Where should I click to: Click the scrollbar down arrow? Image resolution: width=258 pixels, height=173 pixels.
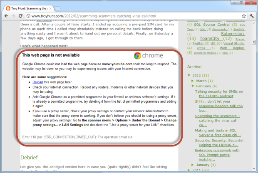[254, 169]
